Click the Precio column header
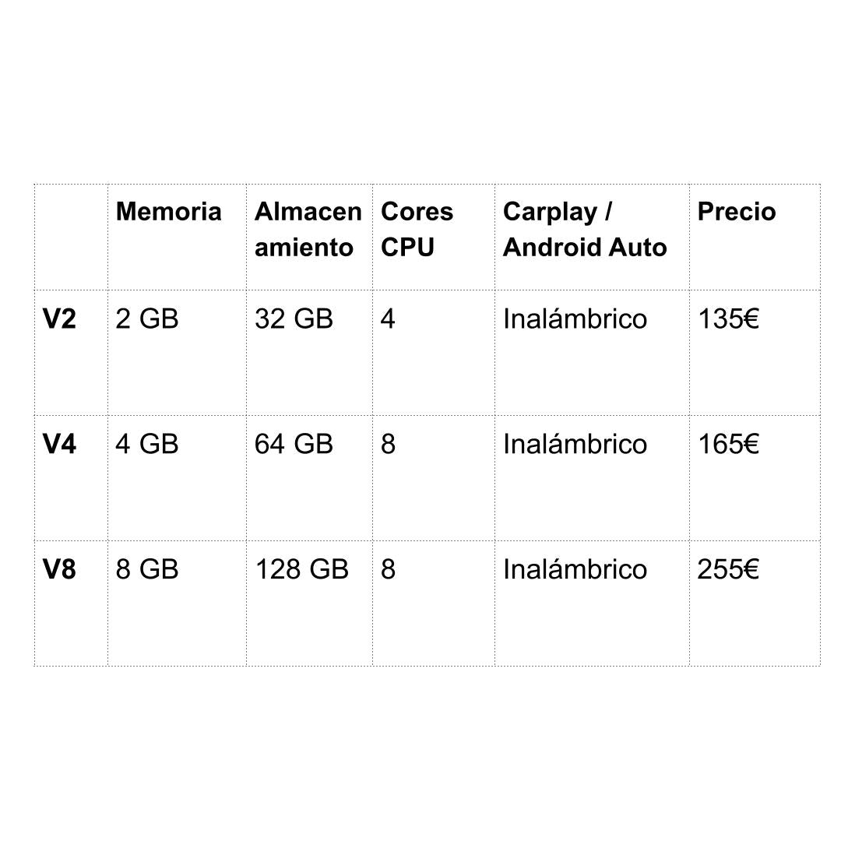The width and height of the screenshot is (841, 841). point(736,212)
